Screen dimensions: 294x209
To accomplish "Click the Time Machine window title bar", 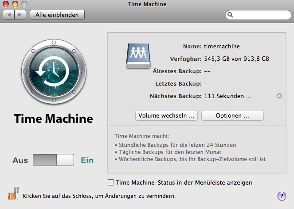I will (147, 4).
